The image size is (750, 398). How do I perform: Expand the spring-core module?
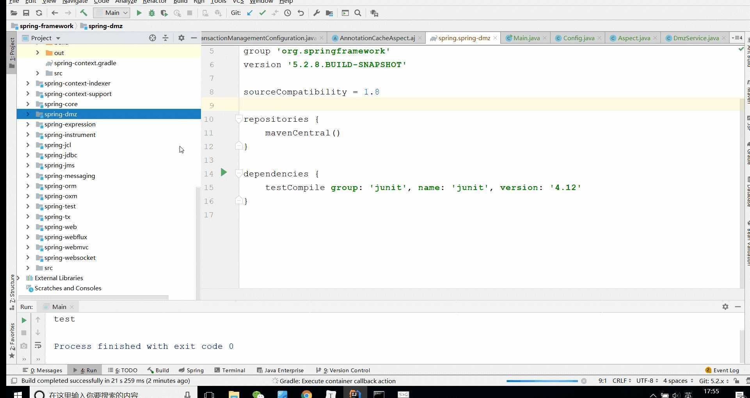[28, 104]
